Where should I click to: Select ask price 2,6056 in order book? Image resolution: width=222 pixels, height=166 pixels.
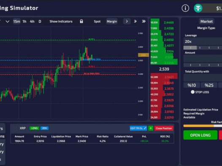[x=169, y=106]
